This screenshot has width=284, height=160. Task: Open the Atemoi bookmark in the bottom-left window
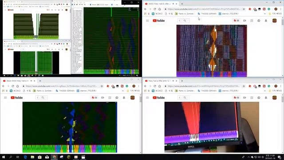pyautogui.click(x=87, y=91)
